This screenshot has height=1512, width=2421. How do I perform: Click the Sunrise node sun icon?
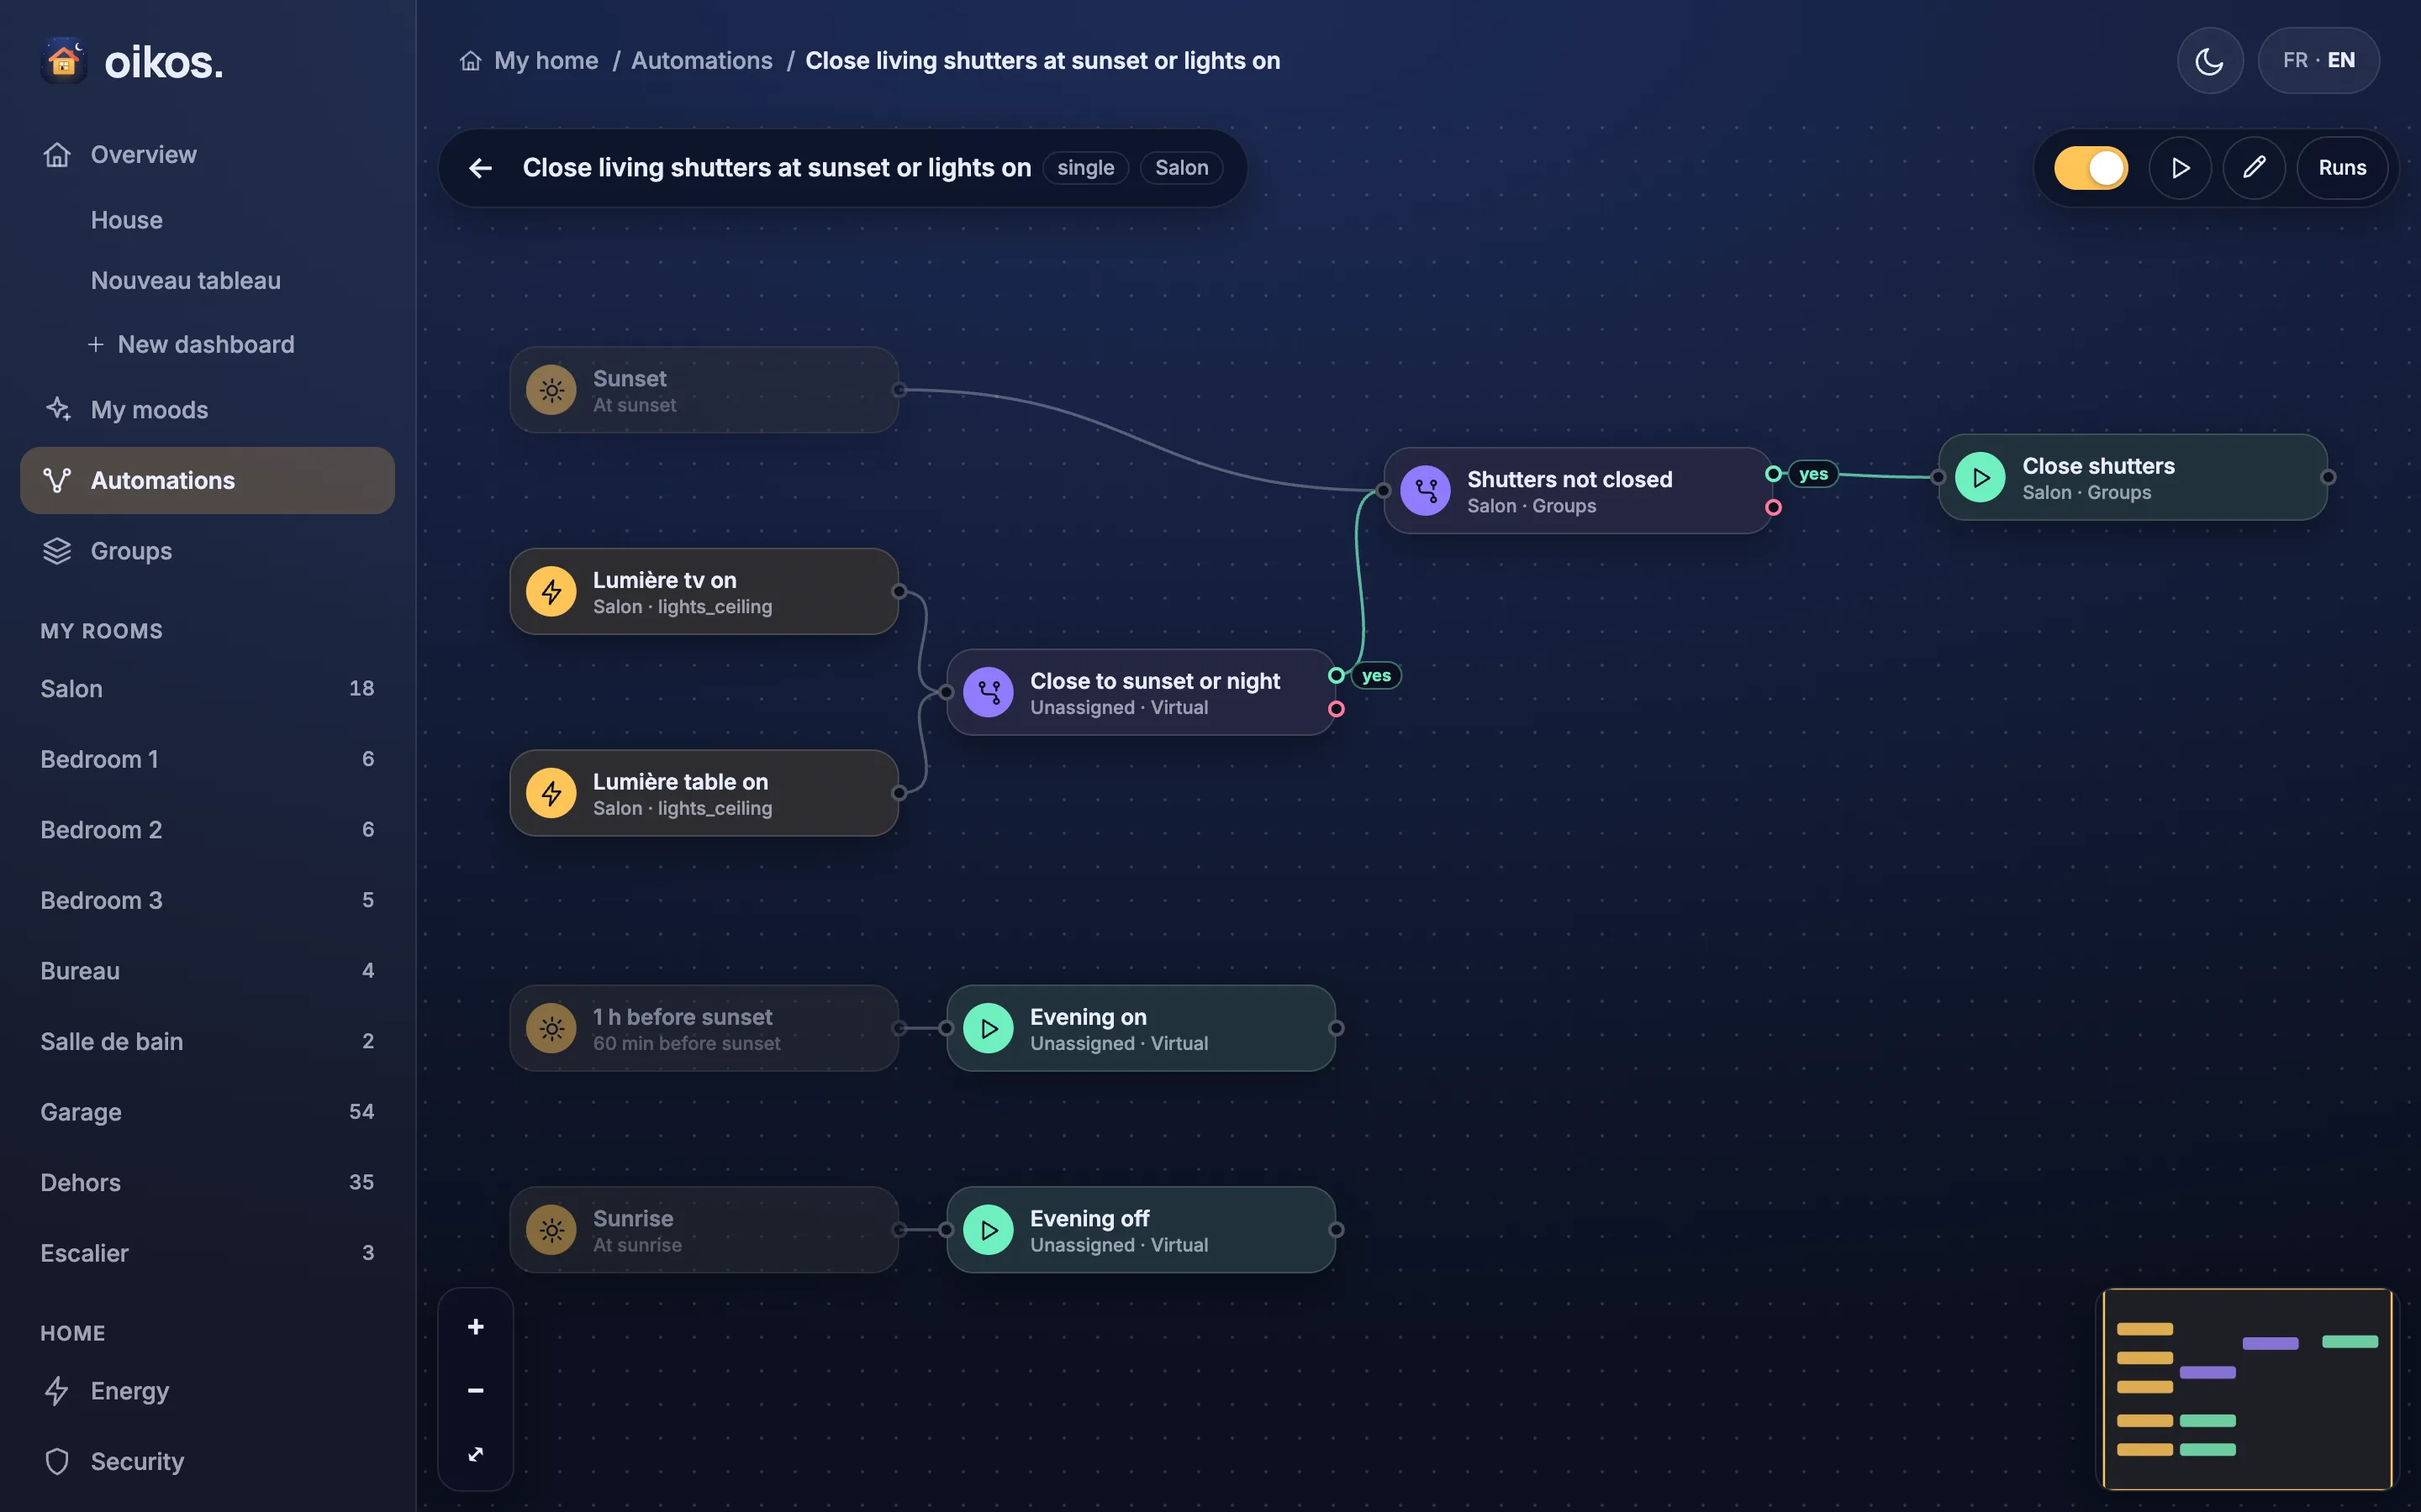(551, 1230)
